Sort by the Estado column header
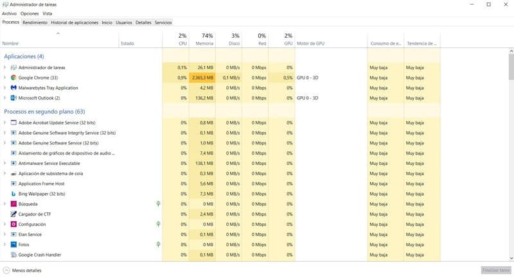 [x=141, y=39]
